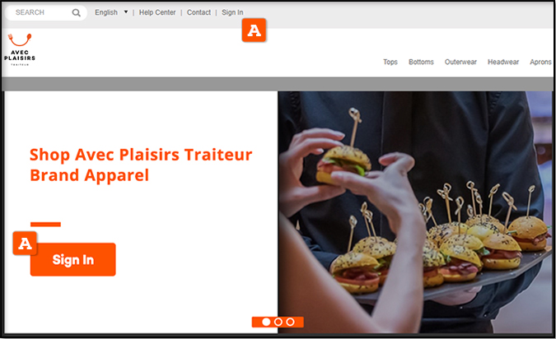Switch to the third carousel slide dot
The image size is (556, 339).
pos(290,322)
